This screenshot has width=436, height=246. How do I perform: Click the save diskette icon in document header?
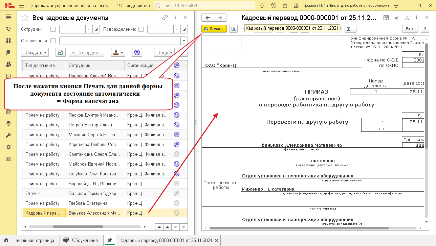coord(386,18)
